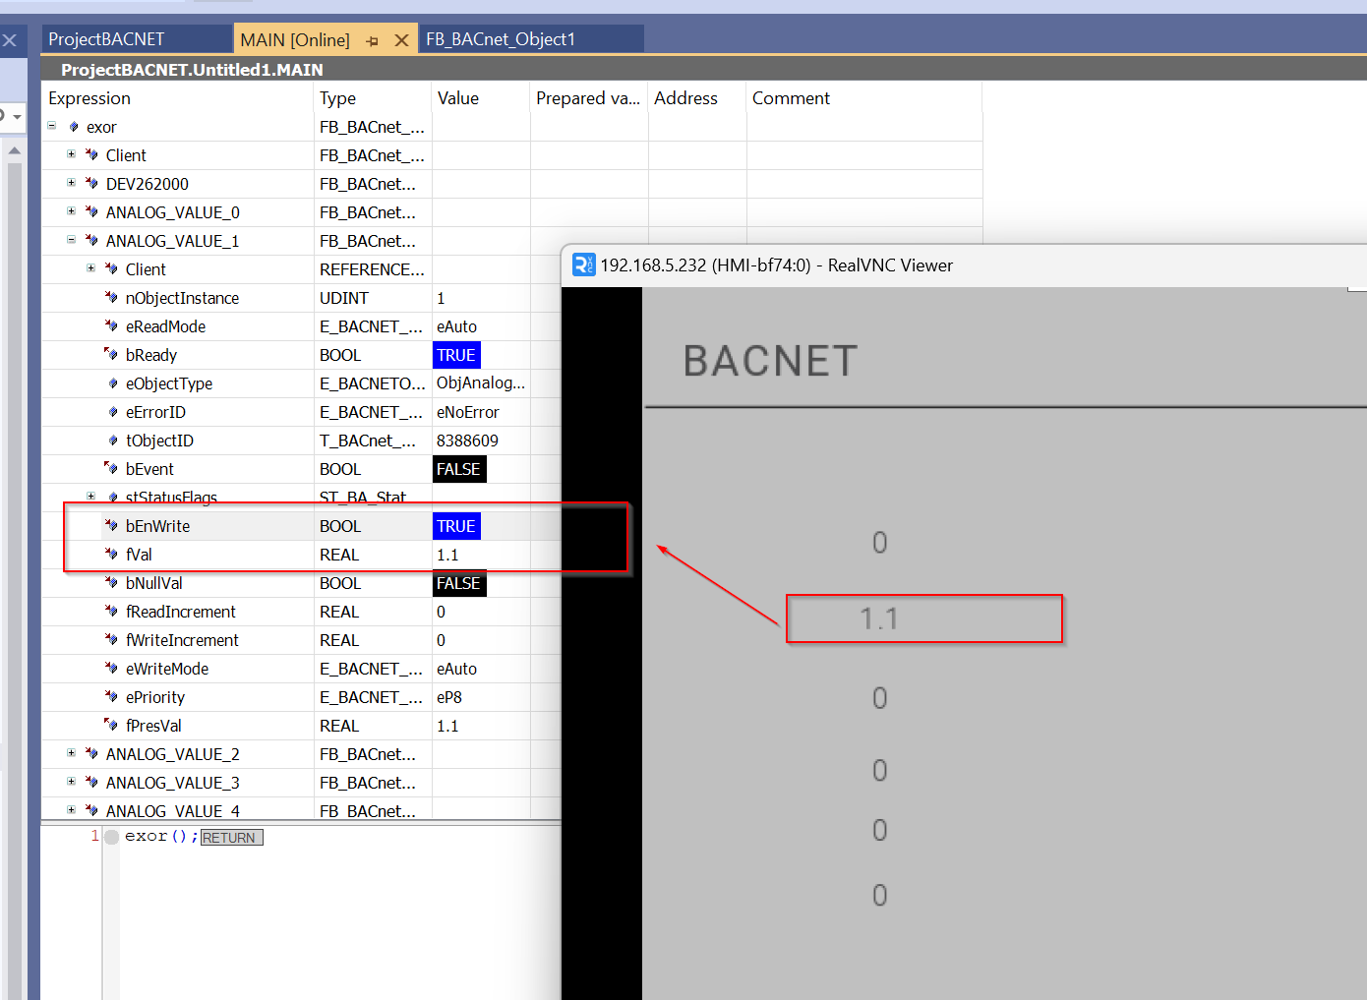The image size is (1367, 1000).
Task: Toggle the bEvent FALSE value
Action: tap(459, 469)
